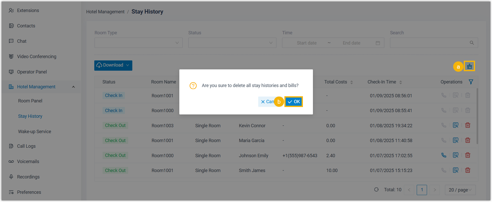Screen dimensions: 492x202
Task: Cancel the delete confirmation dialog
Action: 267,102
